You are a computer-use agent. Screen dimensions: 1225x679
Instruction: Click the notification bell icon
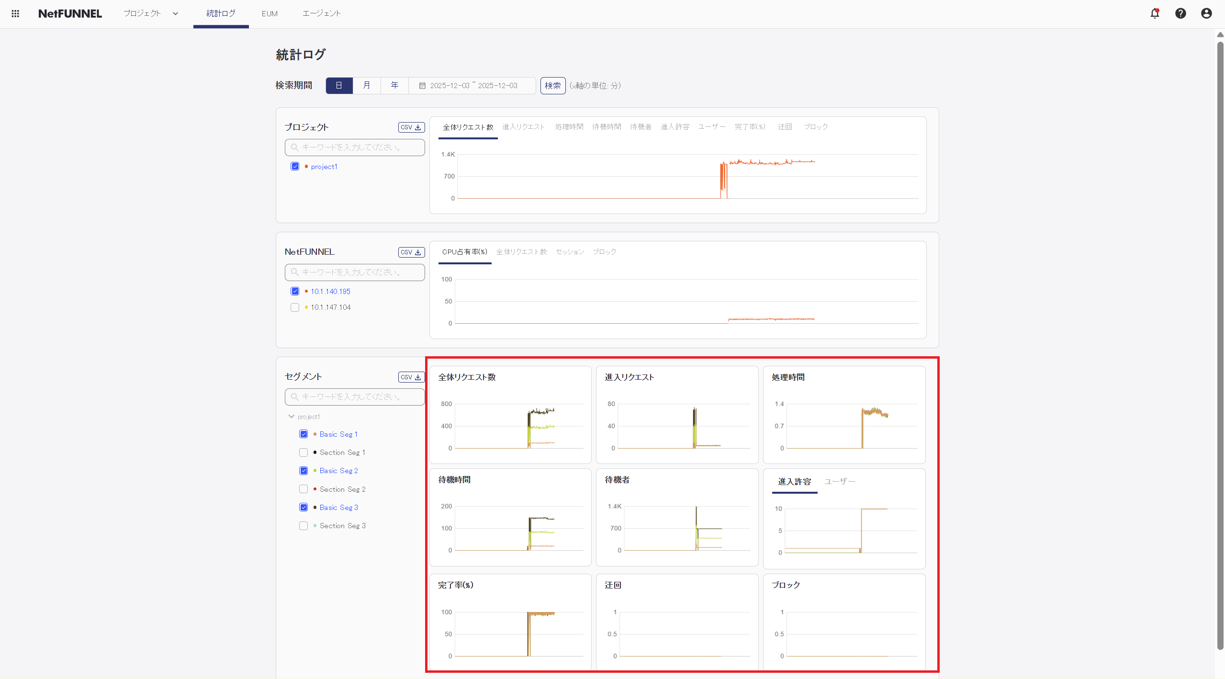point(1155,13)
